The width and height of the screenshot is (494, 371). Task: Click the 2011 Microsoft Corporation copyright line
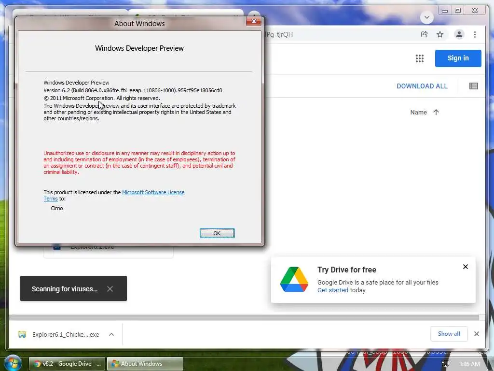[x=102, y=98]
